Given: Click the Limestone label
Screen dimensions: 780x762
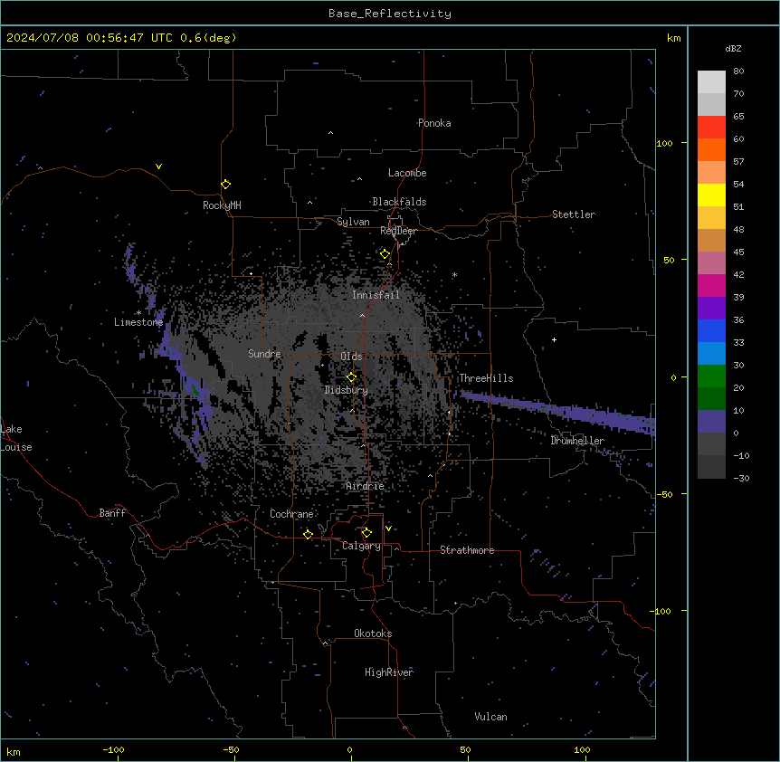Looking at the screenshot, I should tap(138, 322).
